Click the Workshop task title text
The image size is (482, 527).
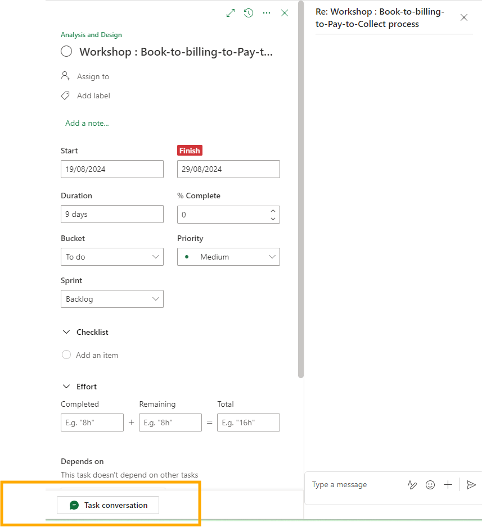(x=176, y=52)
